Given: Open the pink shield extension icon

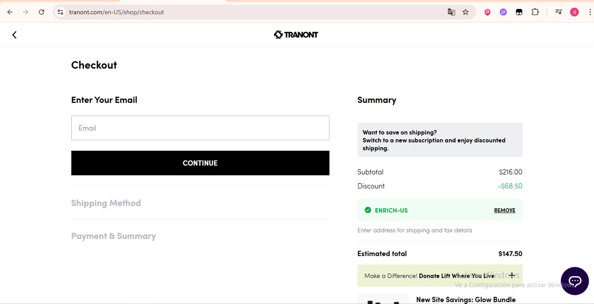Looking at the screenshot, I should click(x=487, y=12).
